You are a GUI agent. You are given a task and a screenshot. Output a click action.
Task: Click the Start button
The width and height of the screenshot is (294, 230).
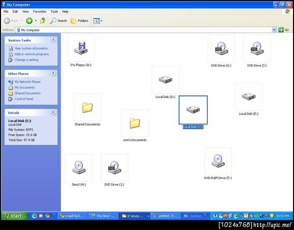click(x=15, y=216)
